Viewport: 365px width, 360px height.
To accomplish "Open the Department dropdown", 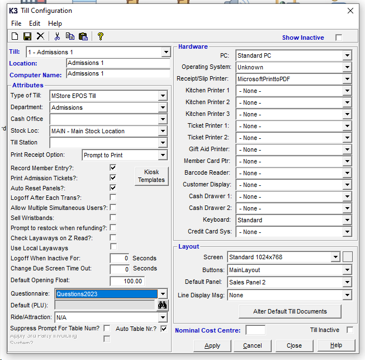I will (x=163, y=107).
